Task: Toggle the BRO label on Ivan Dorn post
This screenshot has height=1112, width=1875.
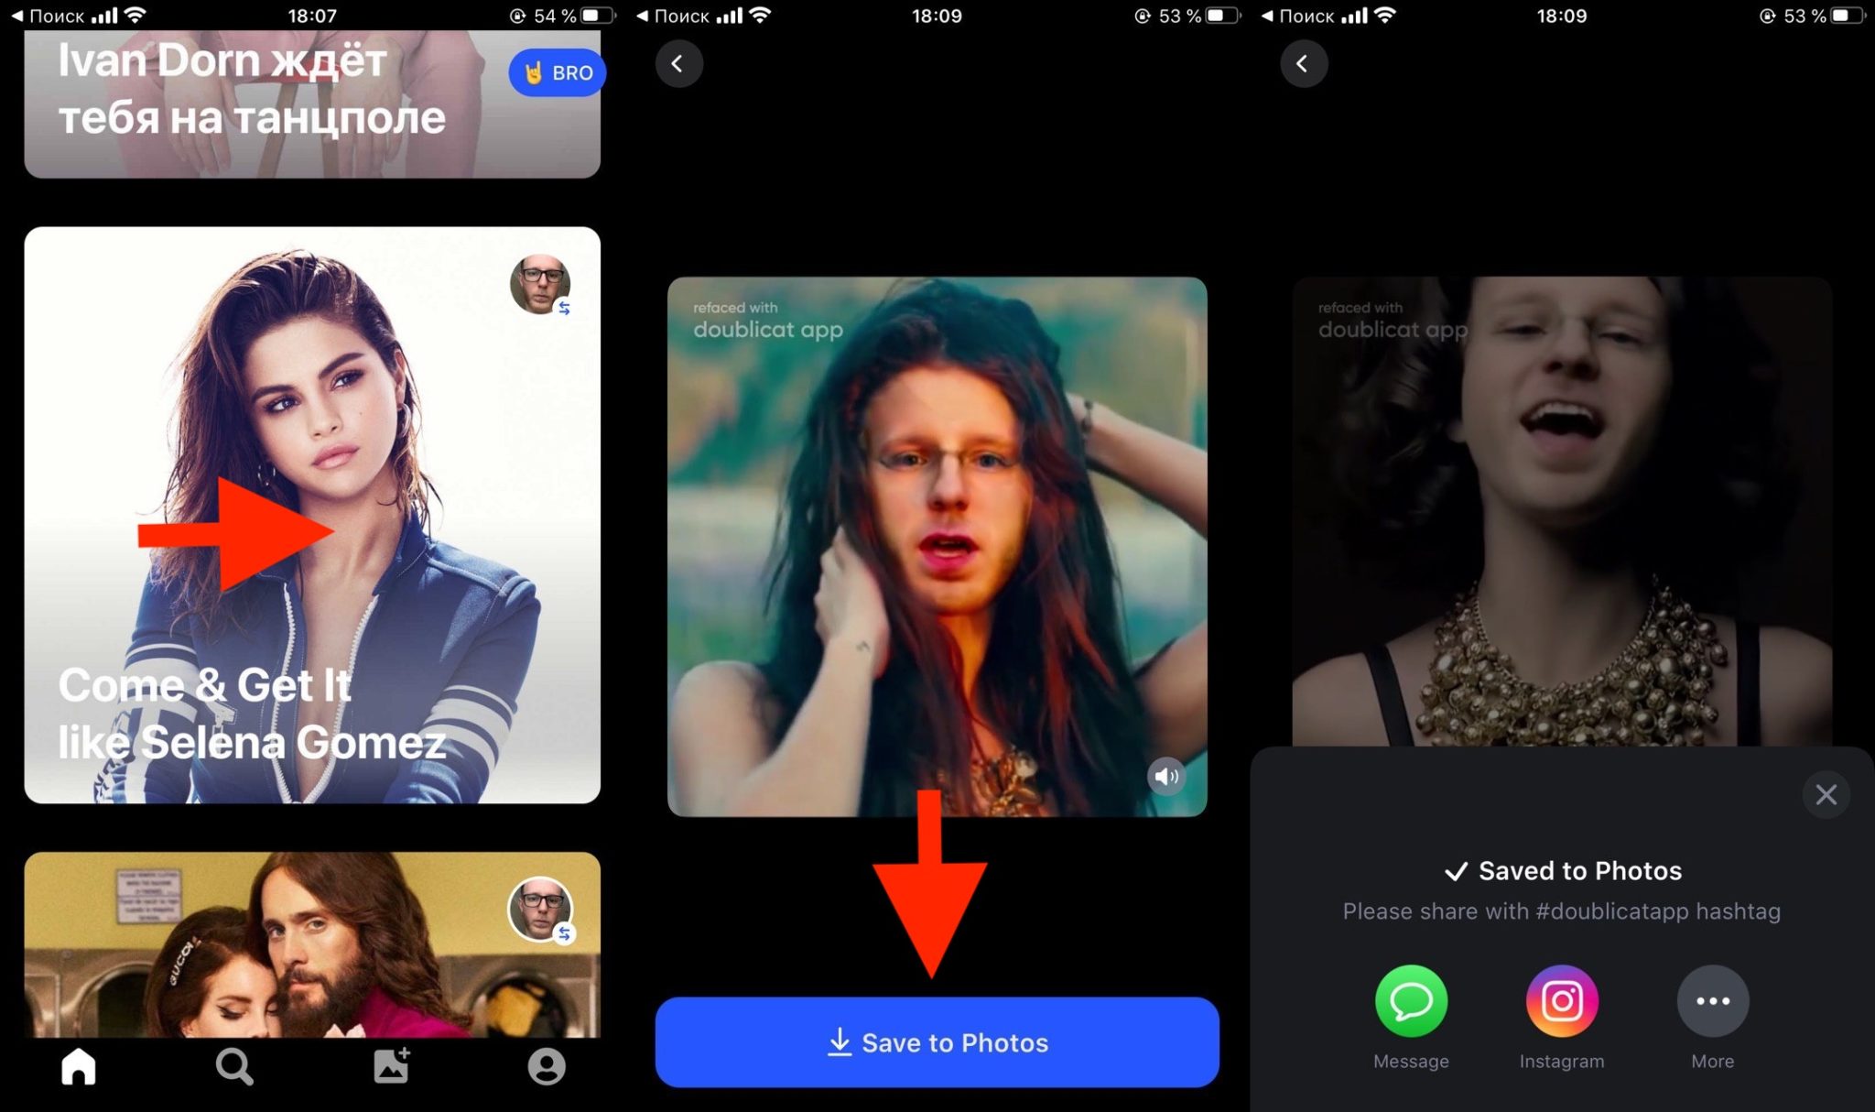Action: pyautogui.click(x=556, y=72)
